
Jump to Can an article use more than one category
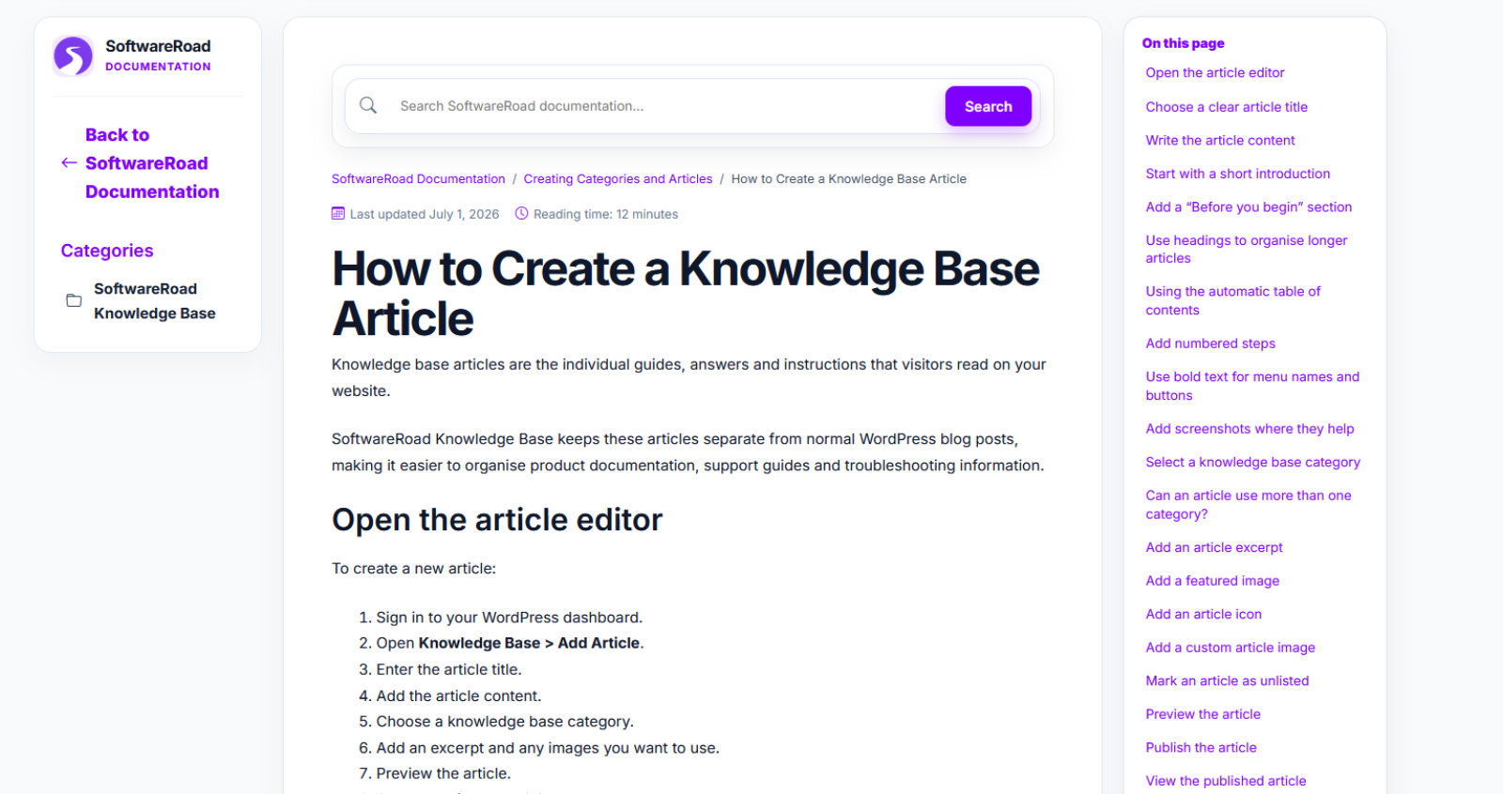pyautogui.click(x=1248, y=505)
